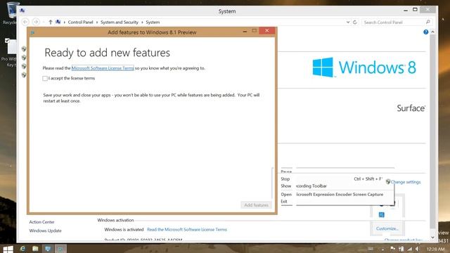Click the forward navigation arrow in System window
Viewport: 450px width, 253px height.
coord(36,22)
